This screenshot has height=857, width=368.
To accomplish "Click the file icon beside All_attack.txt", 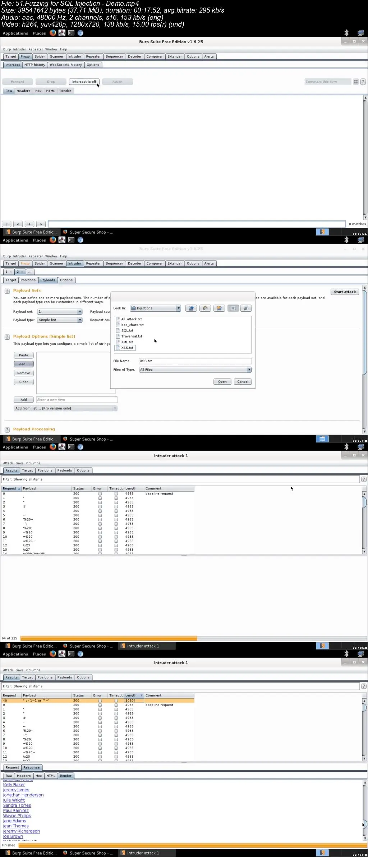I will pyautogui.click(x=118, y=319).
